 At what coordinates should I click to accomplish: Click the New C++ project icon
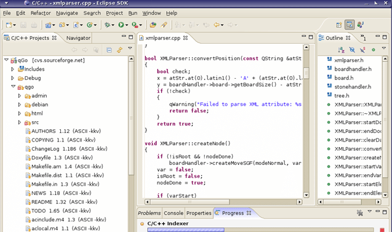pos(48,25)
